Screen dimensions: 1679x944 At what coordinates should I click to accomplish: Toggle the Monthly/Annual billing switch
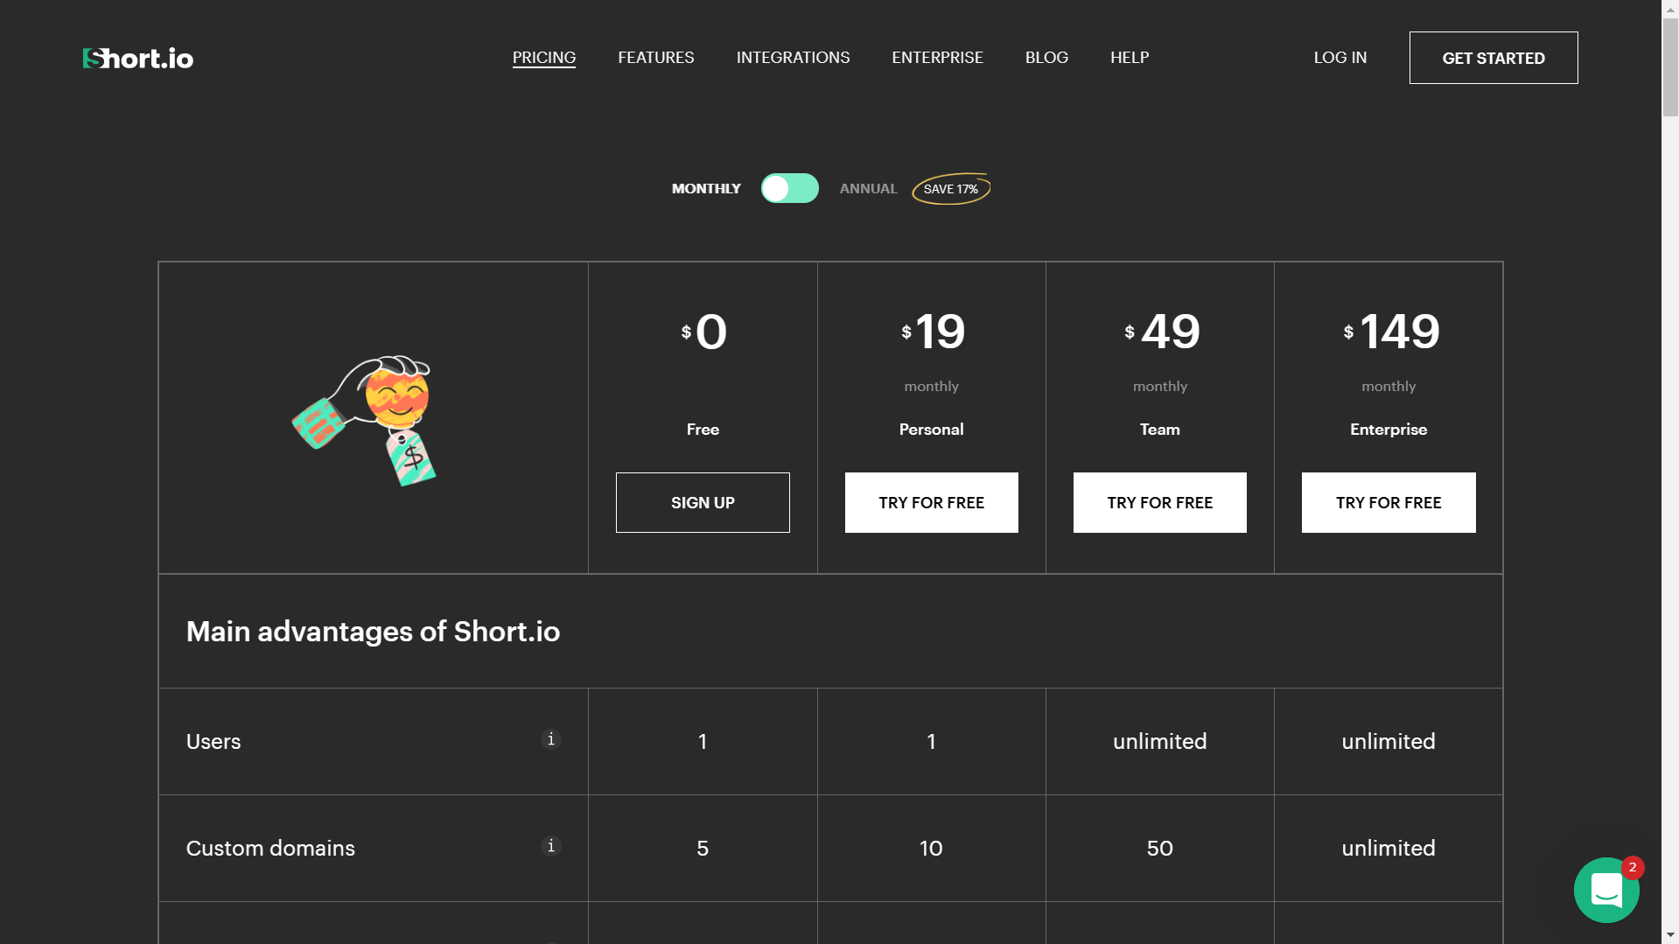click(790, 188)
